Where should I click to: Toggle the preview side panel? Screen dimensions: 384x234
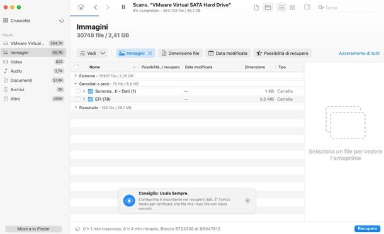pos(307,7)
